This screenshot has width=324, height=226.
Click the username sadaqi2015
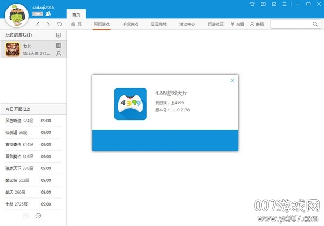(43, 8)
